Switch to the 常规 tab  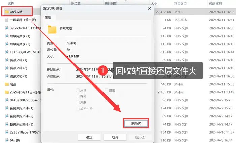[x=48, y=17]
